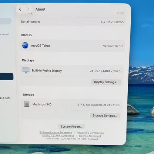The width and height of the screenshot is (154, 154).
Task: Click the macOS Tahoe logo icon
Action: click(x=25, y=45)
